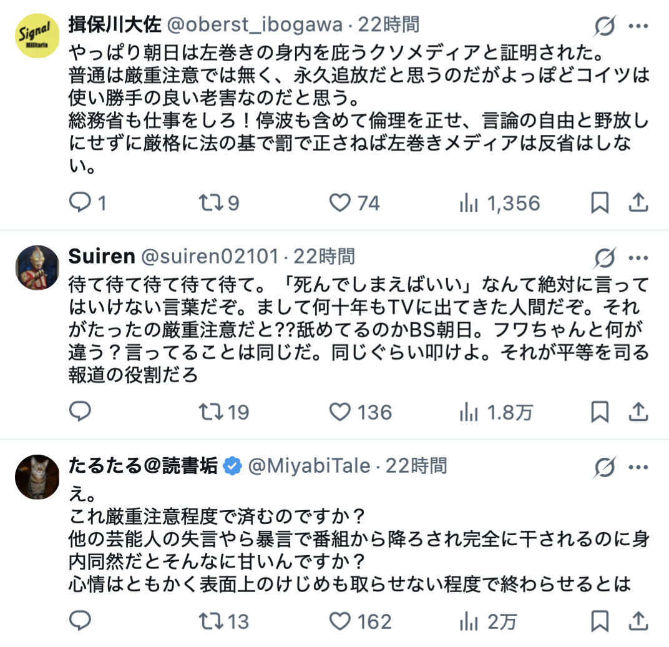This screenshot has height=647, width=669.
Task: Bookmark the 揖保川大佐 post
Action: [x=599, y=204]
